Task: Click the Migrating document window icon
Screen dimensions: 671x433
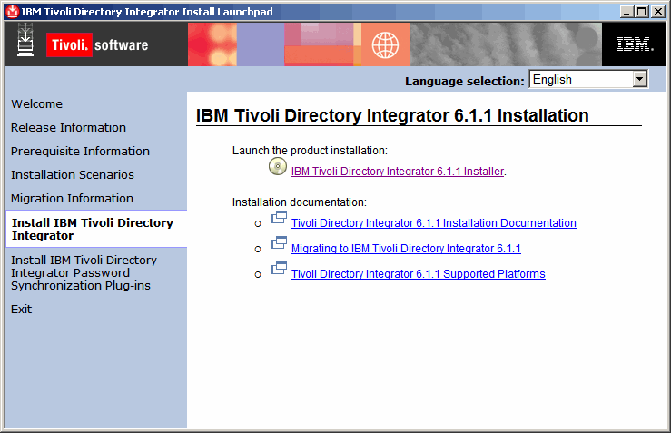Action: click(x=279, y=244)
